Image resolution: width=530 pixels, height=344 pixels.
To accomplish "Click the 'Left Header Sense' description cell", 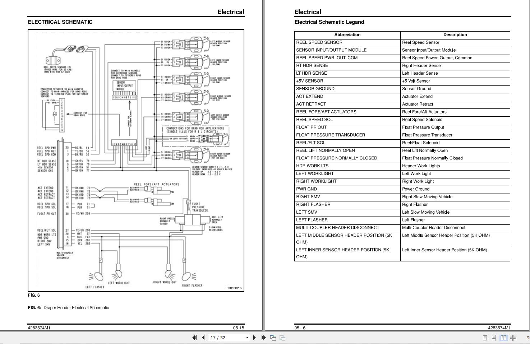I will pos(455,73).
